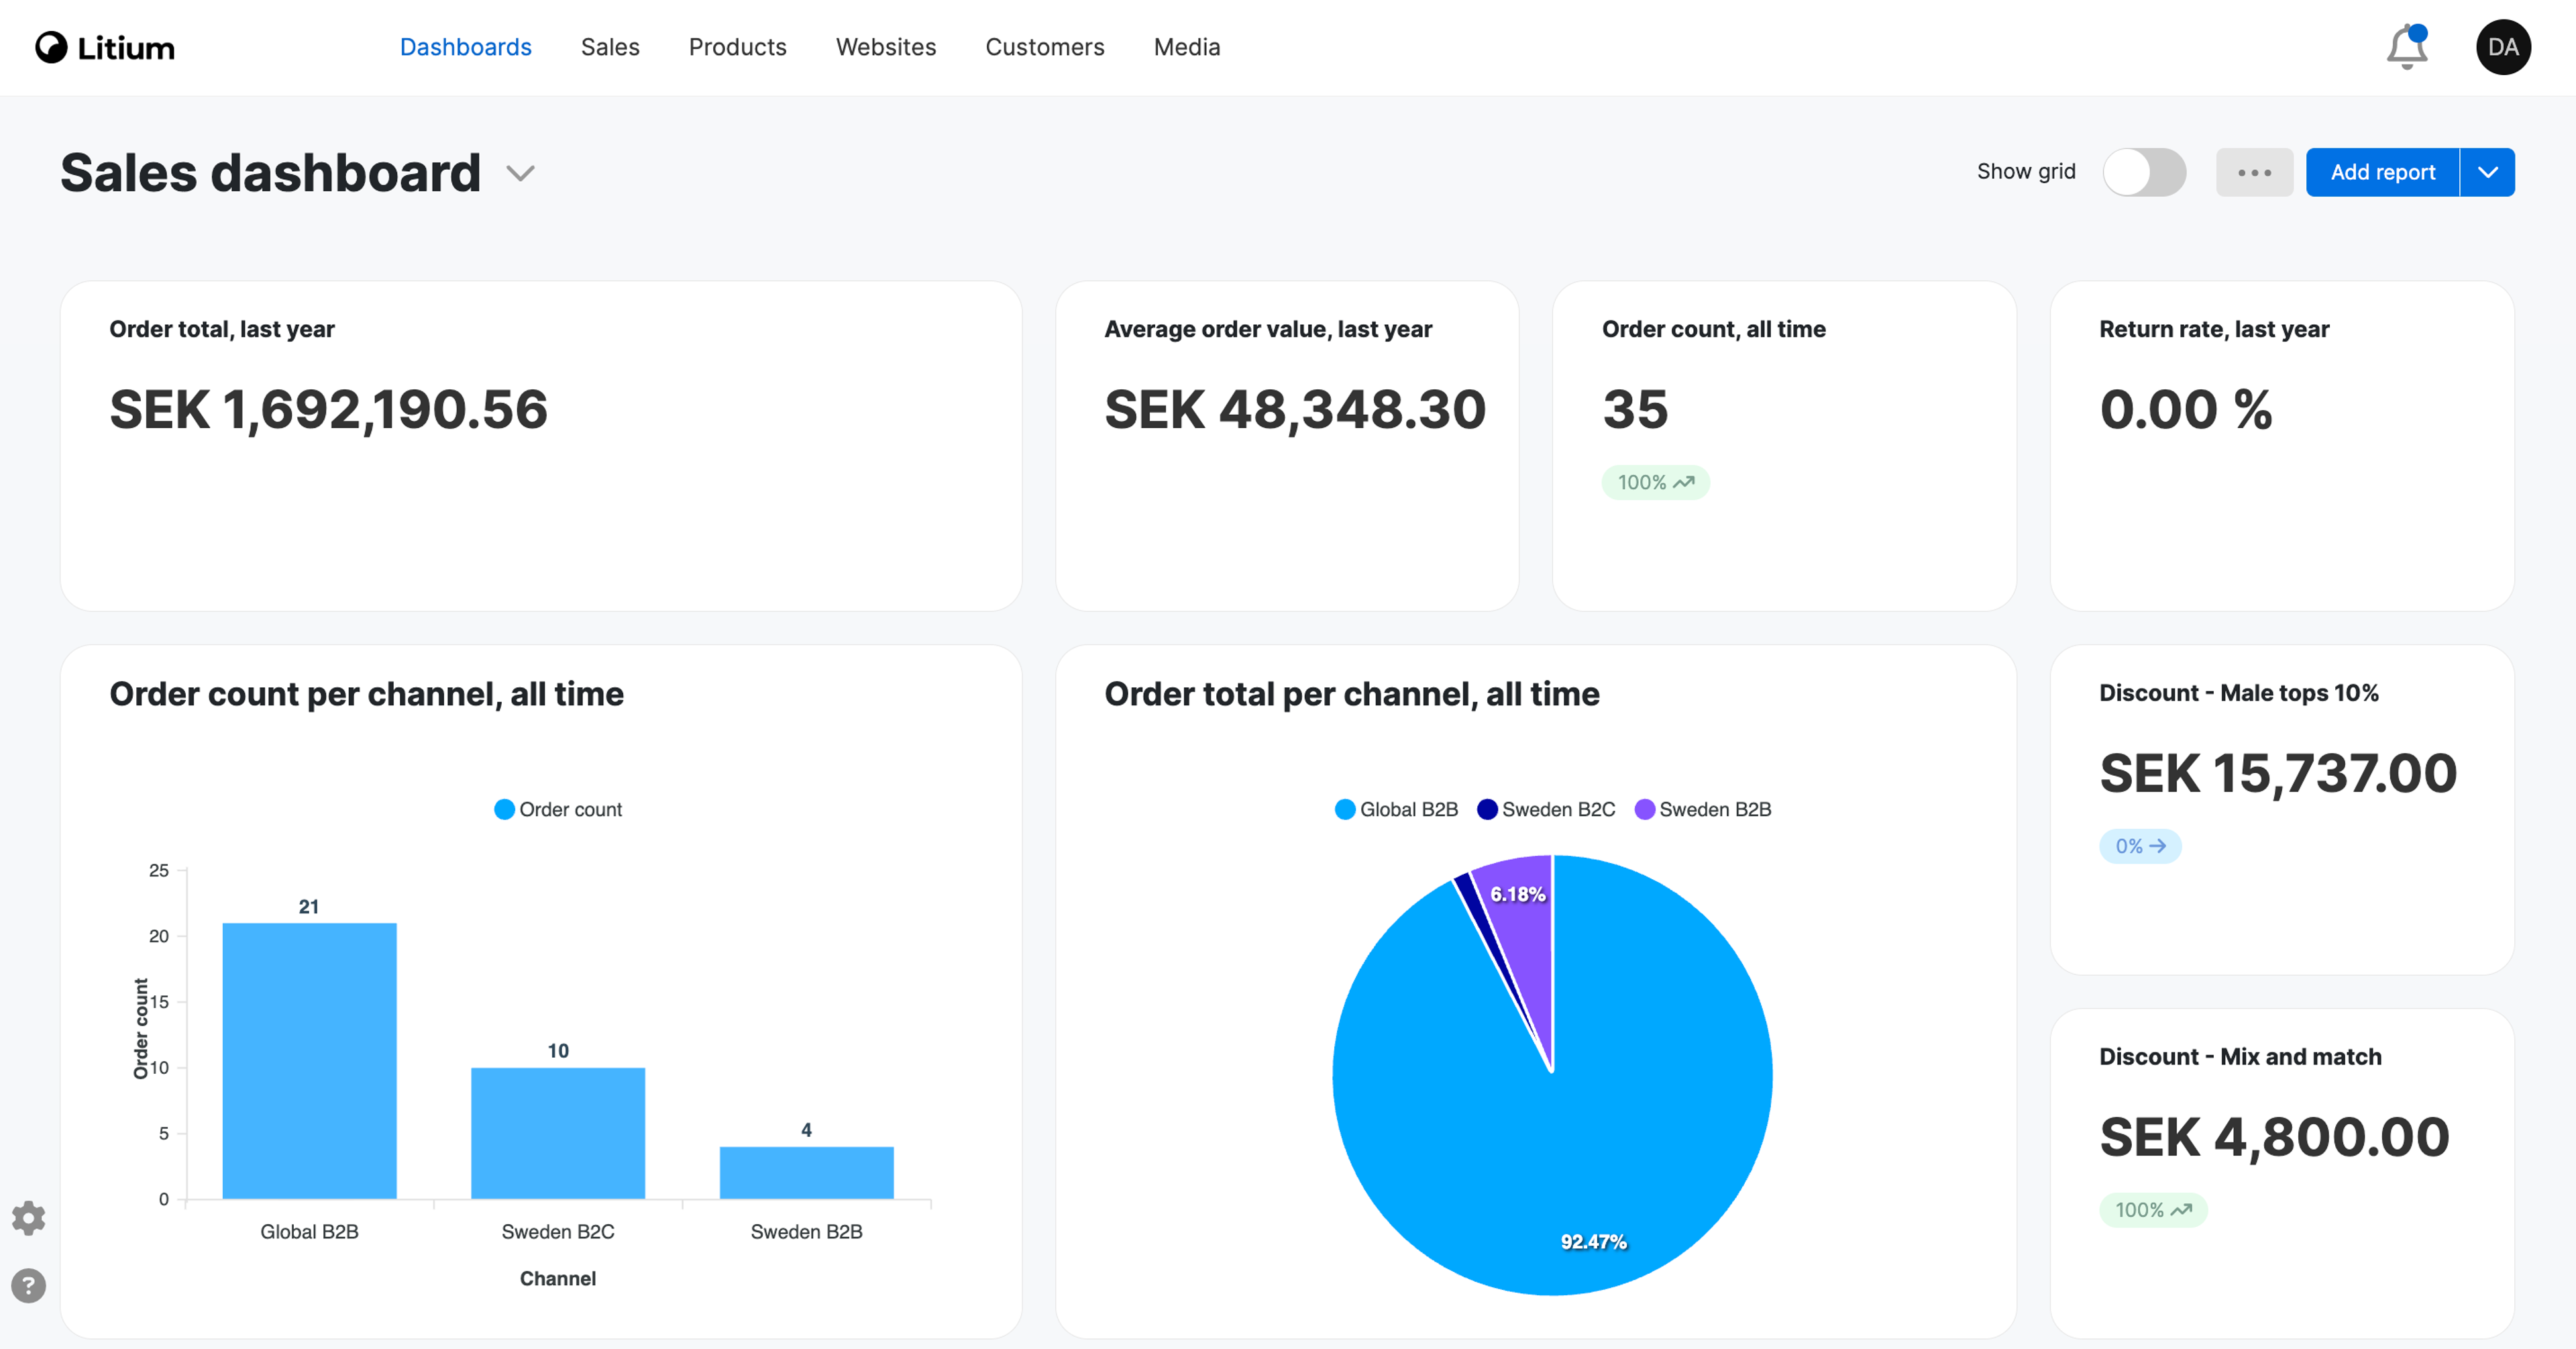
Task: Open the help question mark icon
Action: [x=29, y=1285]
